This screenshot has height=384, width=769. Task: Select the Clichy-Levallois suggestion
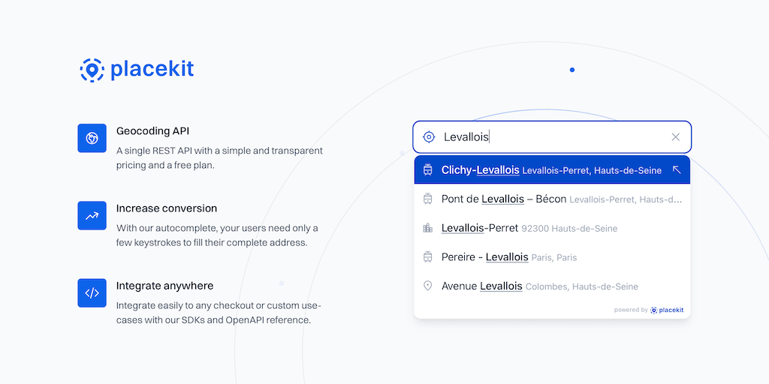[x=551, y=170]
